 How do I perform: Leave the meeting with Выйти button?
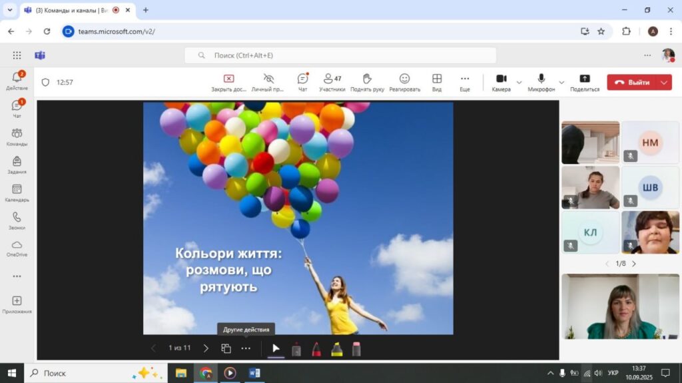[632, 83]
